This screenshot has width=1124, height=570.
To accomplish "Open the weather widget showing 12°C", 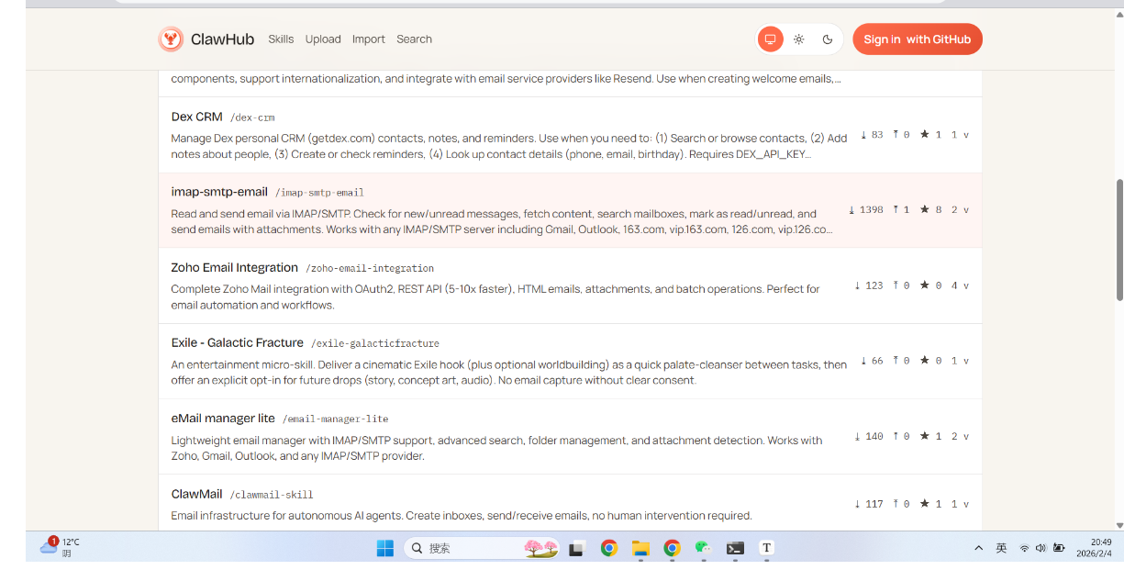I will pos(59,548).
